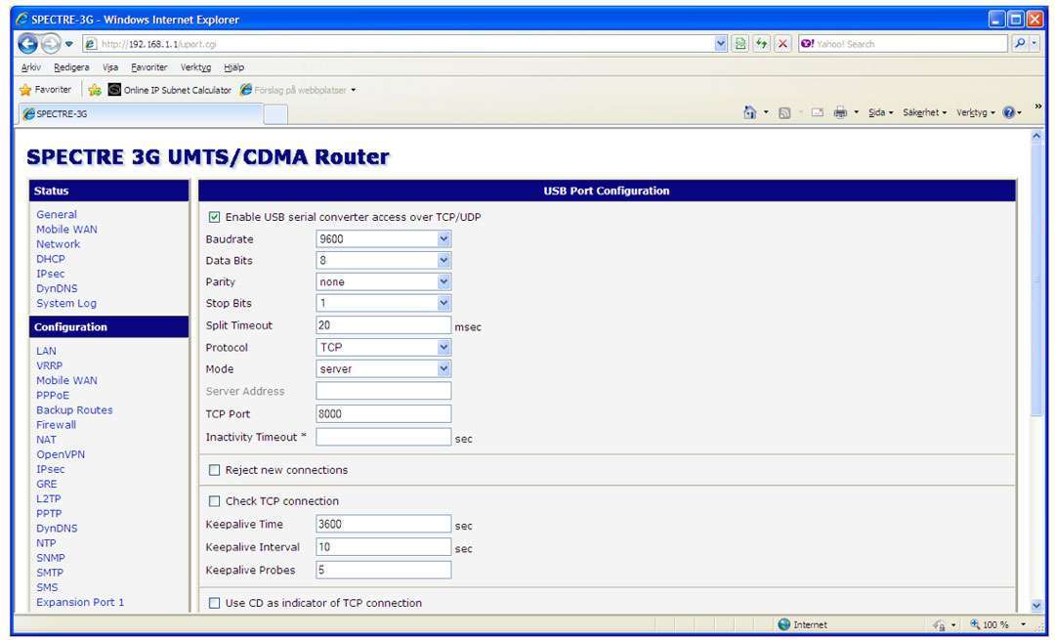1055x640 pixels.
Task: Open the Verktyg menu in menu bar
Action: coord(195,67)
